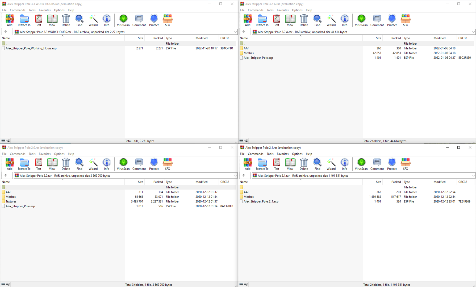Screen dimensions: 476x287
Task: Click address path field in Pole 2.0 window
Action: click(125, 176)
